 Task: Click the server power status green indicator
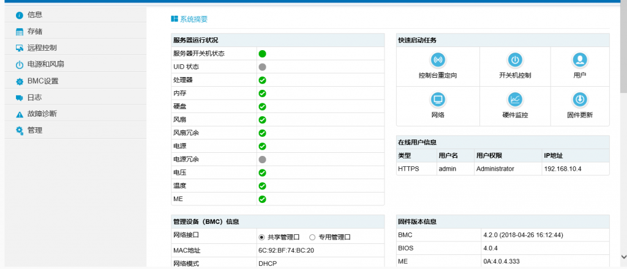[262, 54]
